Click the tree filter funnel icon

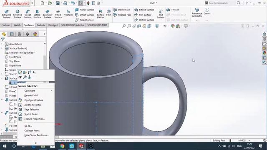pos(3,40)
